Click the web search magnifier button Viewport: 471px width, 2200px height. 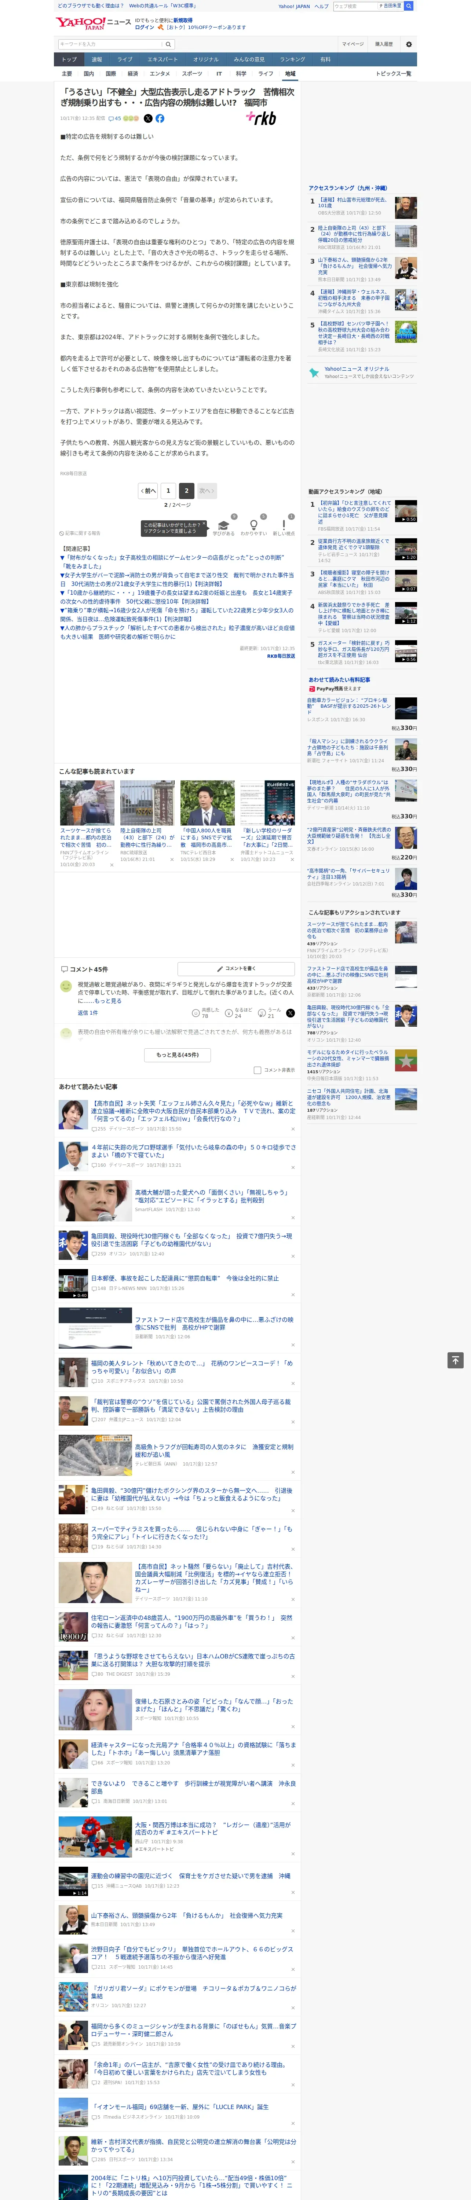[409, 6]
